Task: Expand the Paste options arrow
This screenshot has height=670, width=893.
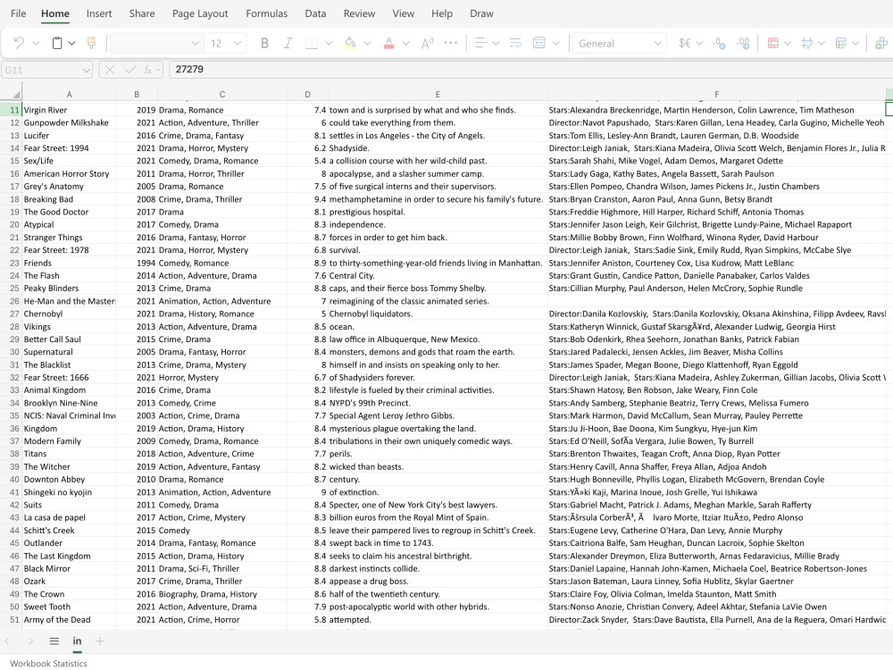Action: [71, 43]
